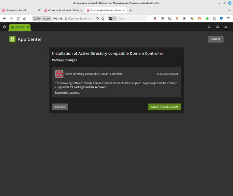The width and height of the screenshot is (233, 196).
Task: List all tabs dropdown arrow
Action: [x=229, y=10]
